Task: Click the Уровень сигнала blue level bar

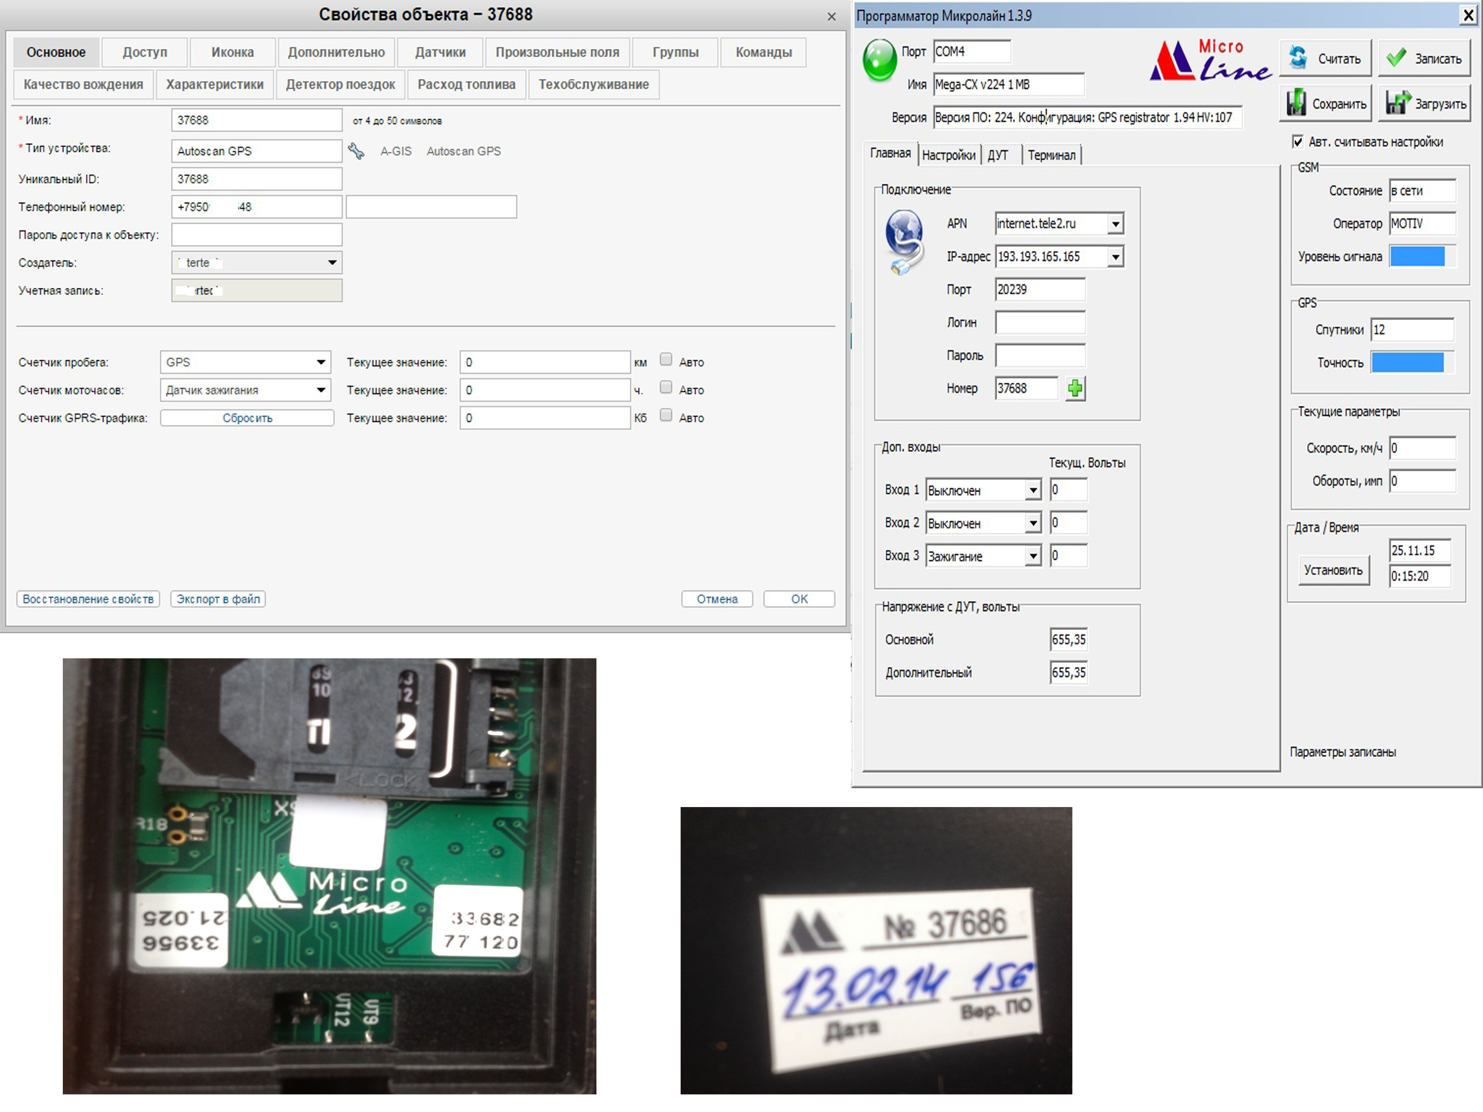Action: (1416, 257)
